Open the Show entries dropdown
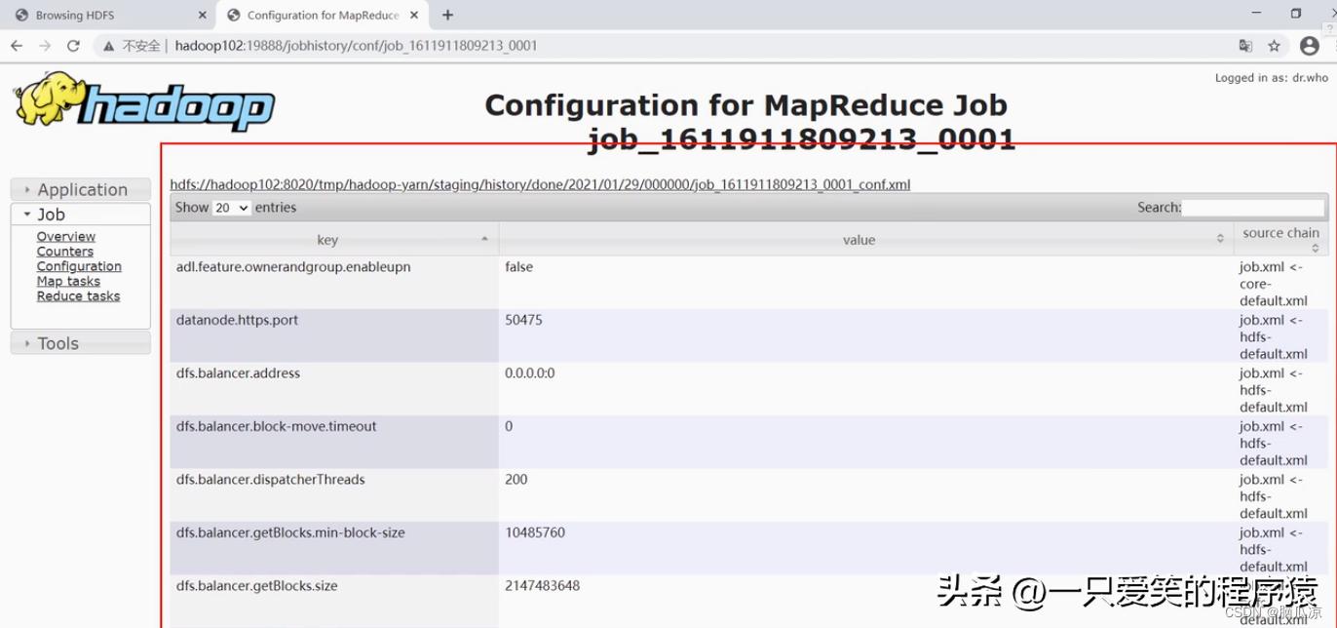Screen dimensions: 1337x628 pos(231,208)
